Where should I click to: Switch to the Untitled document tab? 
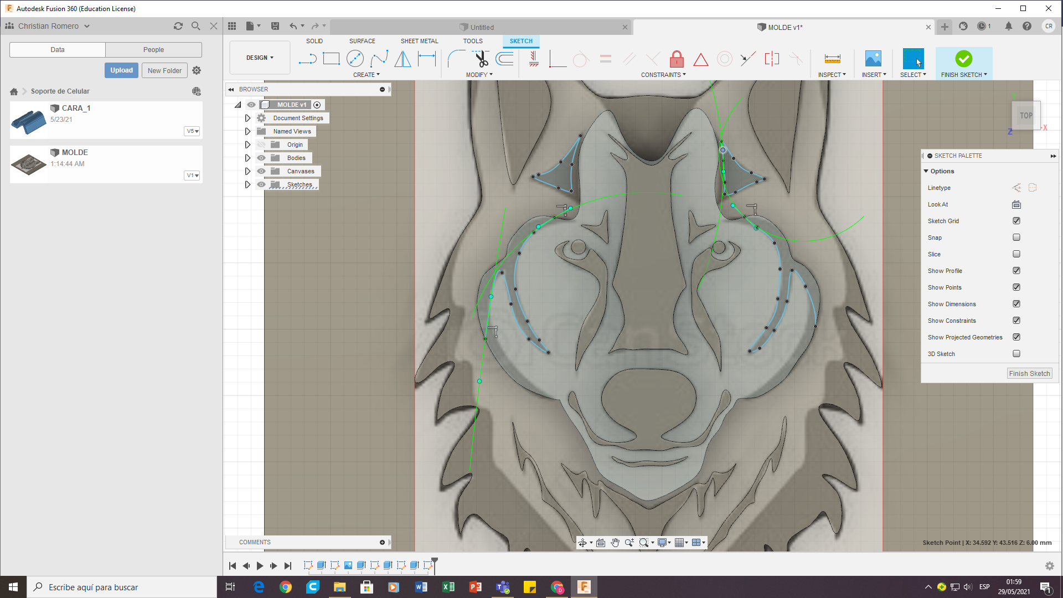tap(482, 27)
